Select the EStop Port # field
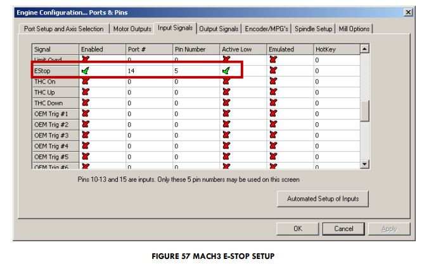This screenshot has width=436, height=264. [x=148, y=71]
